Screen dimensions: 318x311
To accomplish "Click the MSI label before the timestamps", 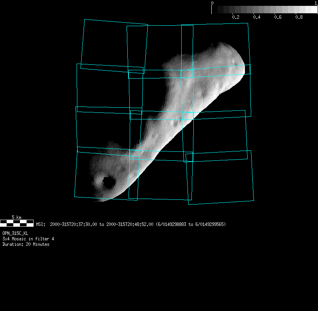I will (x=40, y=224).
